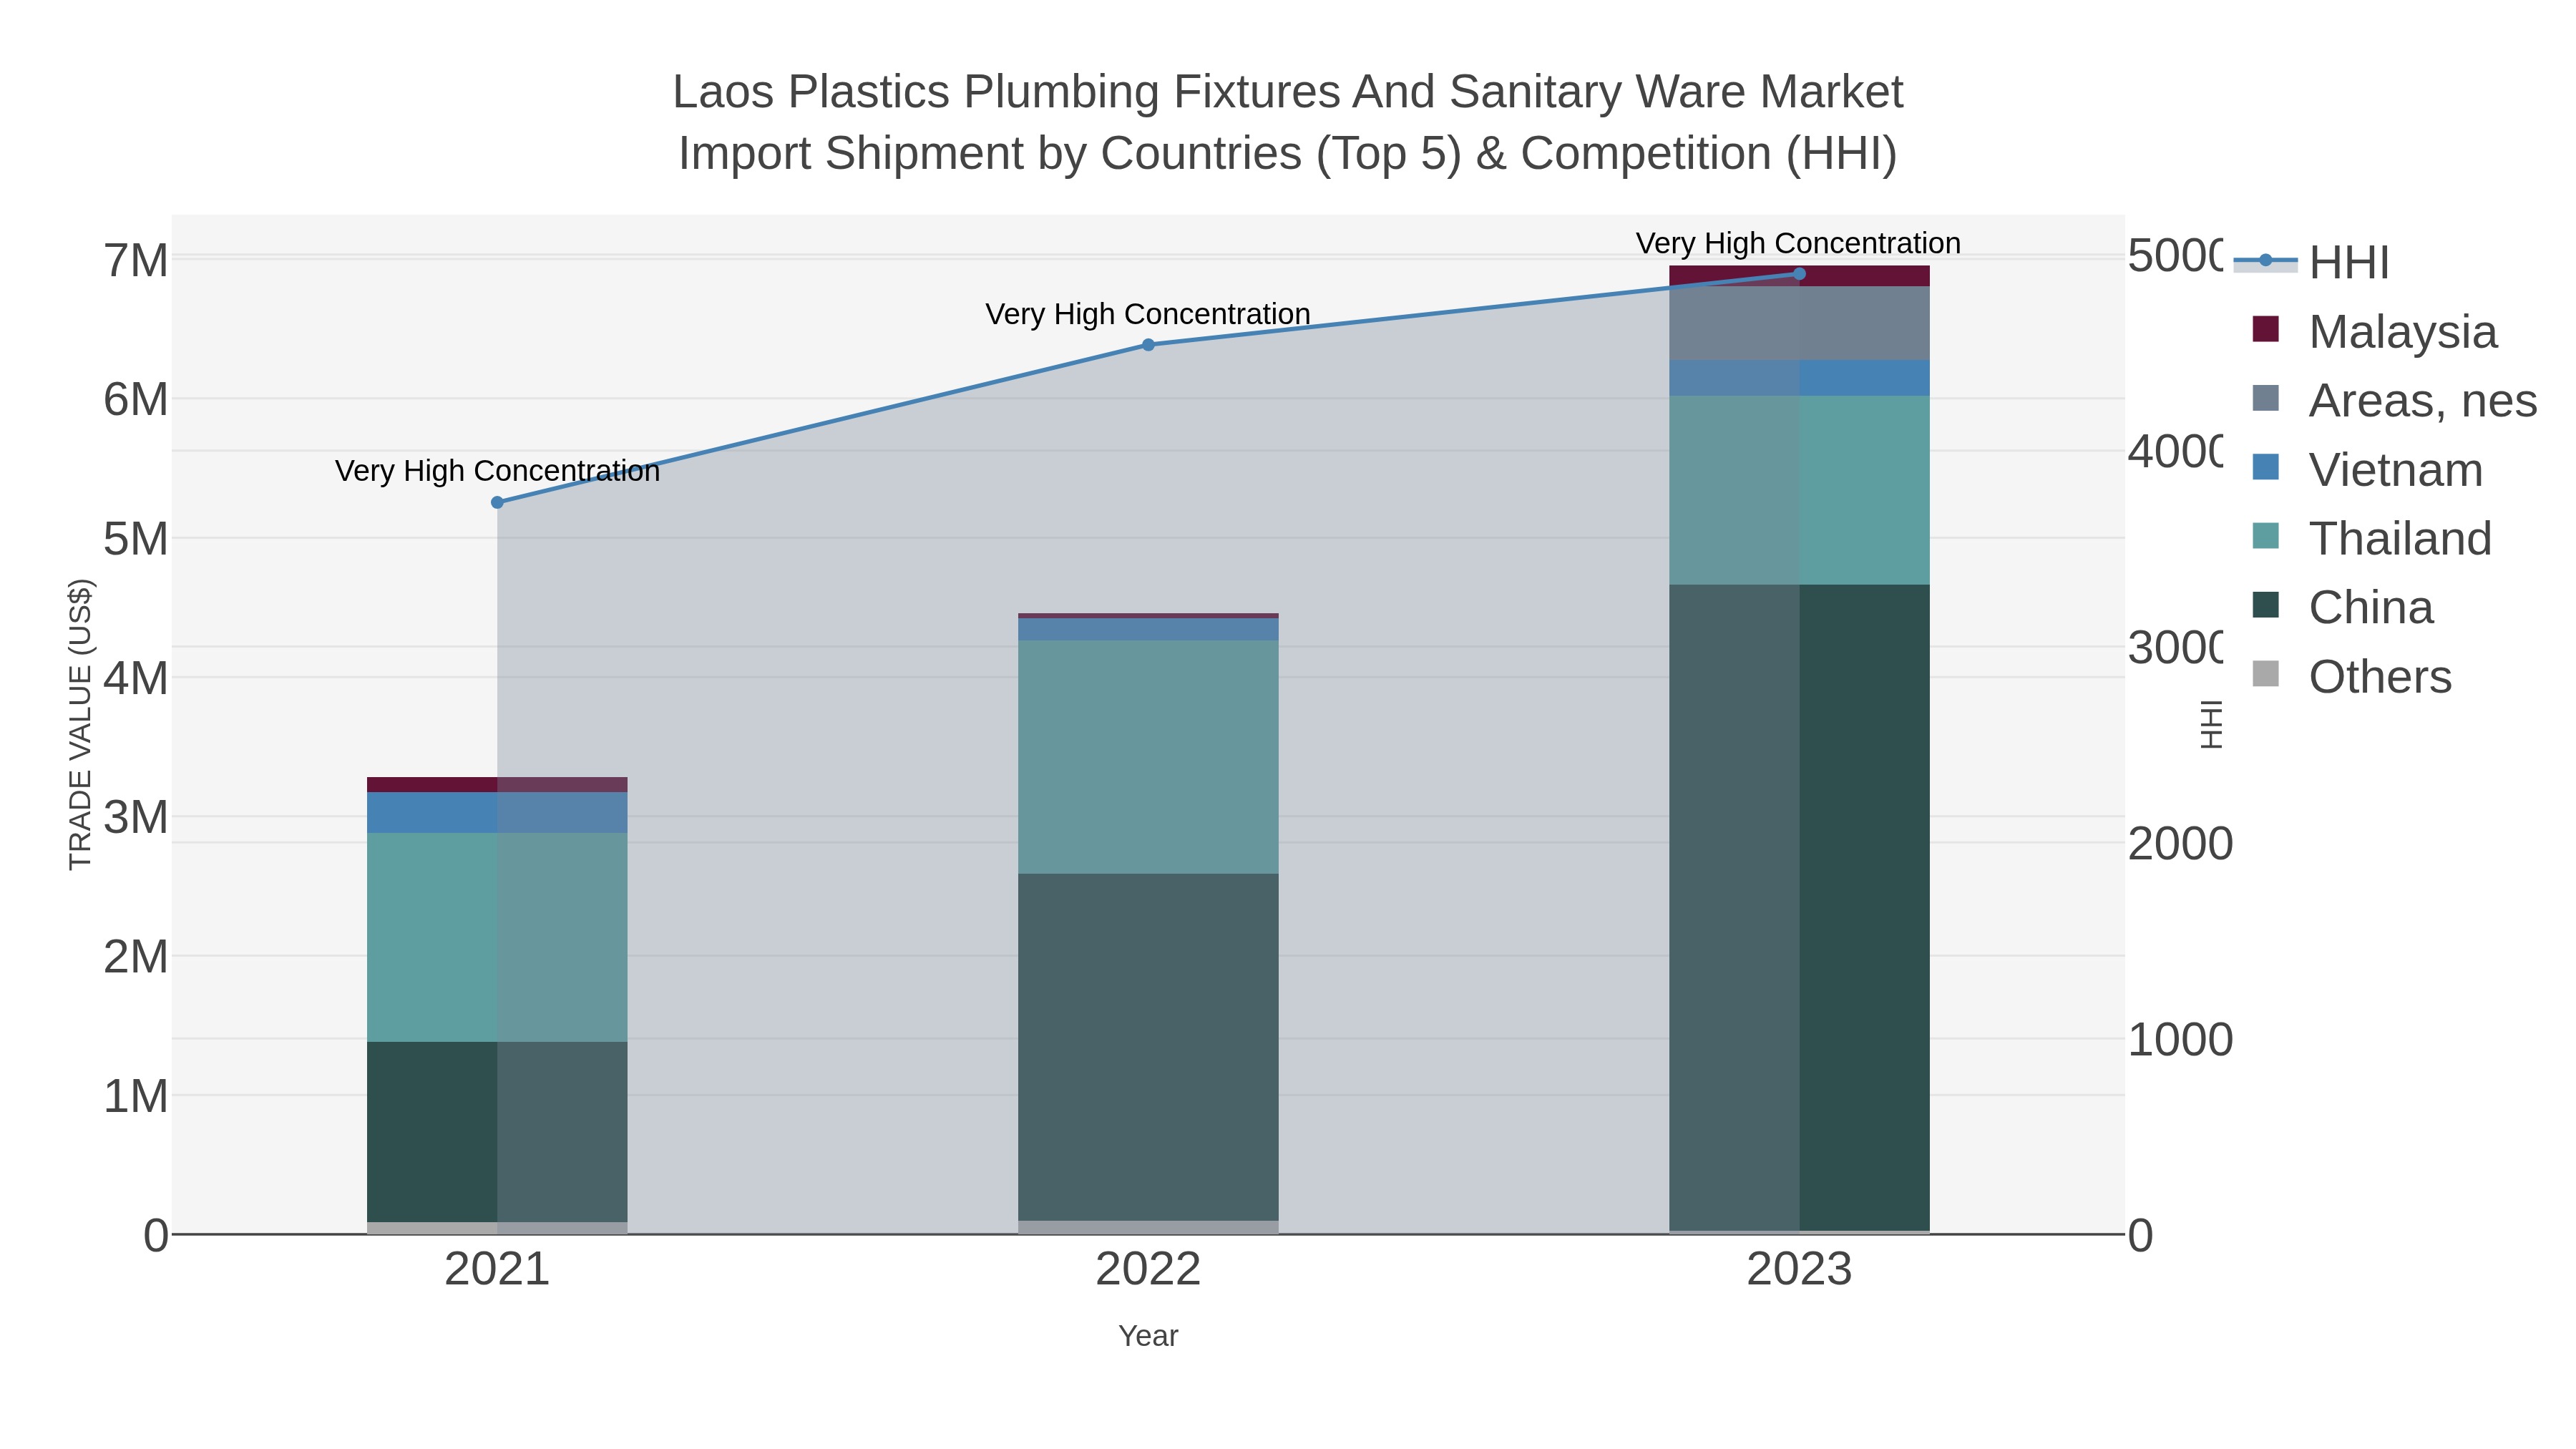Click the Year axis title
Image resolution: width=2576 pixels, height=1449 pixels.
click(x=1148, y=1336)
